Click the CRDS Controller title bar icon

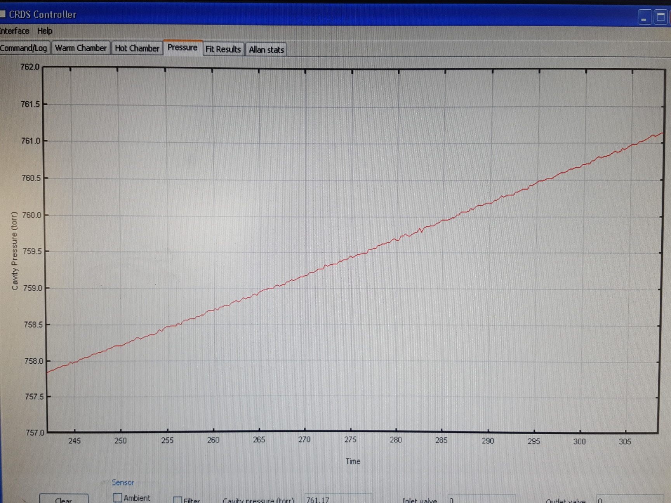tap(4, 14)
